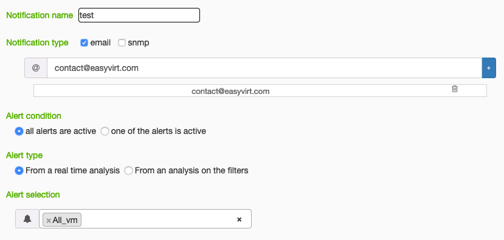This screenshot has width=504, height=240.
Task: Enable the snmp notification checkbox
Action: 122,42
